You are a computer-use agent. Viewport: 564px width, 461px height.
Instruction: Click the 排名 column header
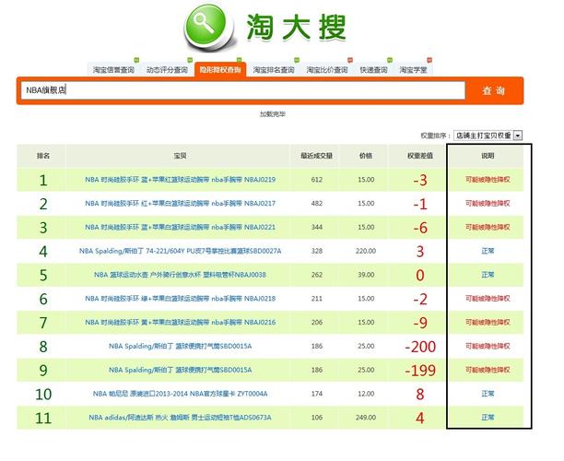click(43, 156)
